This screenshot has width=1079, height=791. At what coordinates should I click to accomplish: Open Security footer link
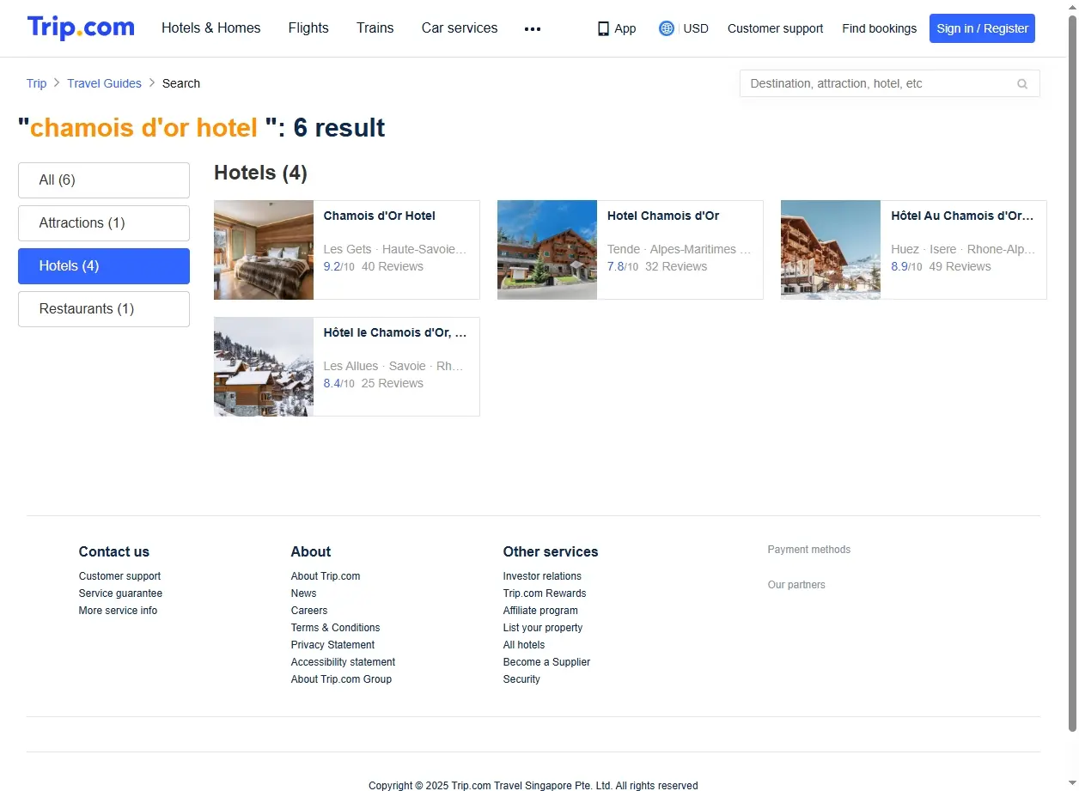click(x=521, y=679)
